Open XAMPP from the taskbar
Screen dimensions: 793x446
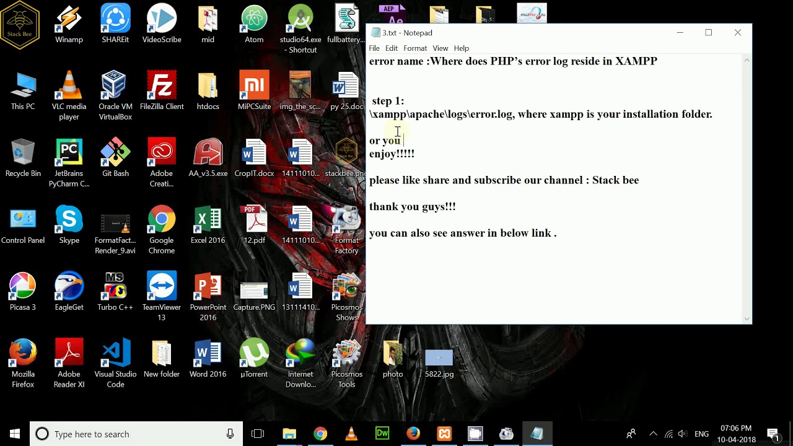tap(444, 434)
